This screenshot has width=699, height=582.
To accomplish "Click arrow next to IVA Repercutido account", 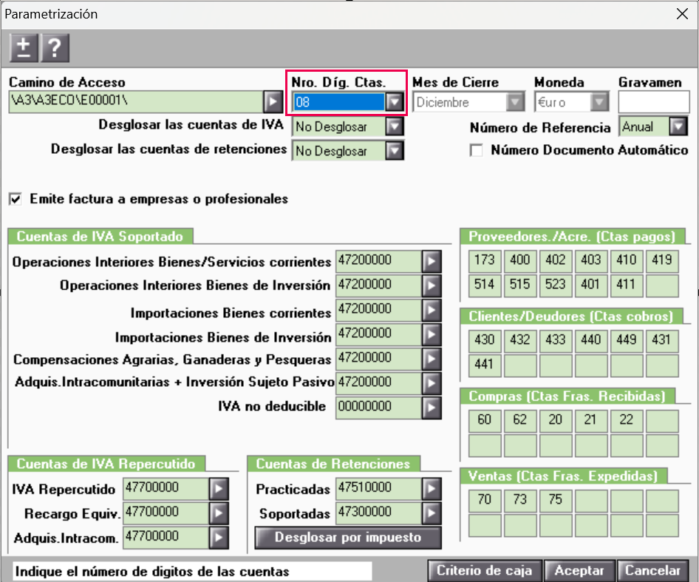I will click(x=219, y=489).
